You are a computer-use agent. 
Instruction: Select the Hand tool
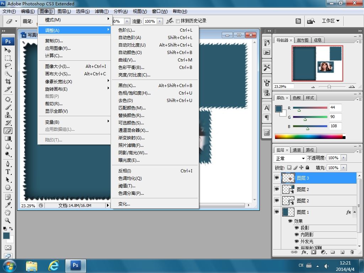8,213
